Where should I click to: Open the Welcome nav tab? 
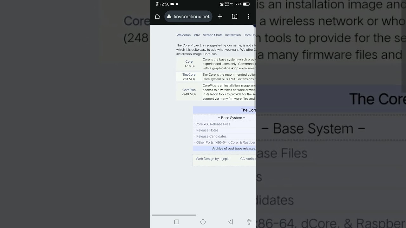click(x=184, y=35)
